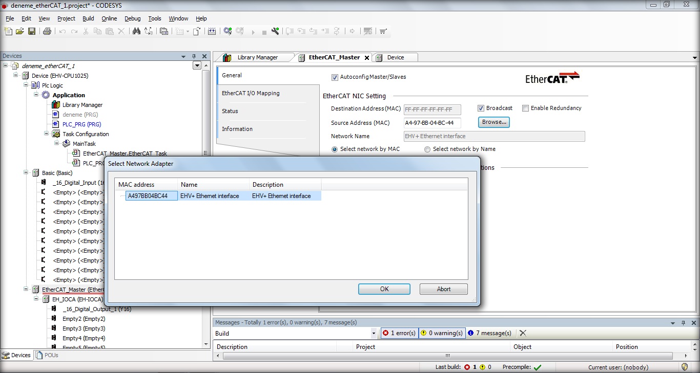This screenshot has height=373, width=700.
Task: Collapse the Task Configuration tree node
Action: [47, 134]
